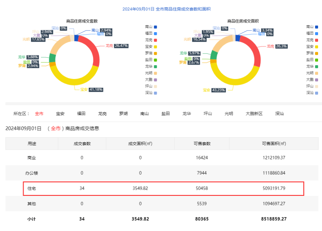Switch to 宝安 district filter tab
The height and width of the screenshot is (231, 322).
pyautogui.click(x=60, y=114)
